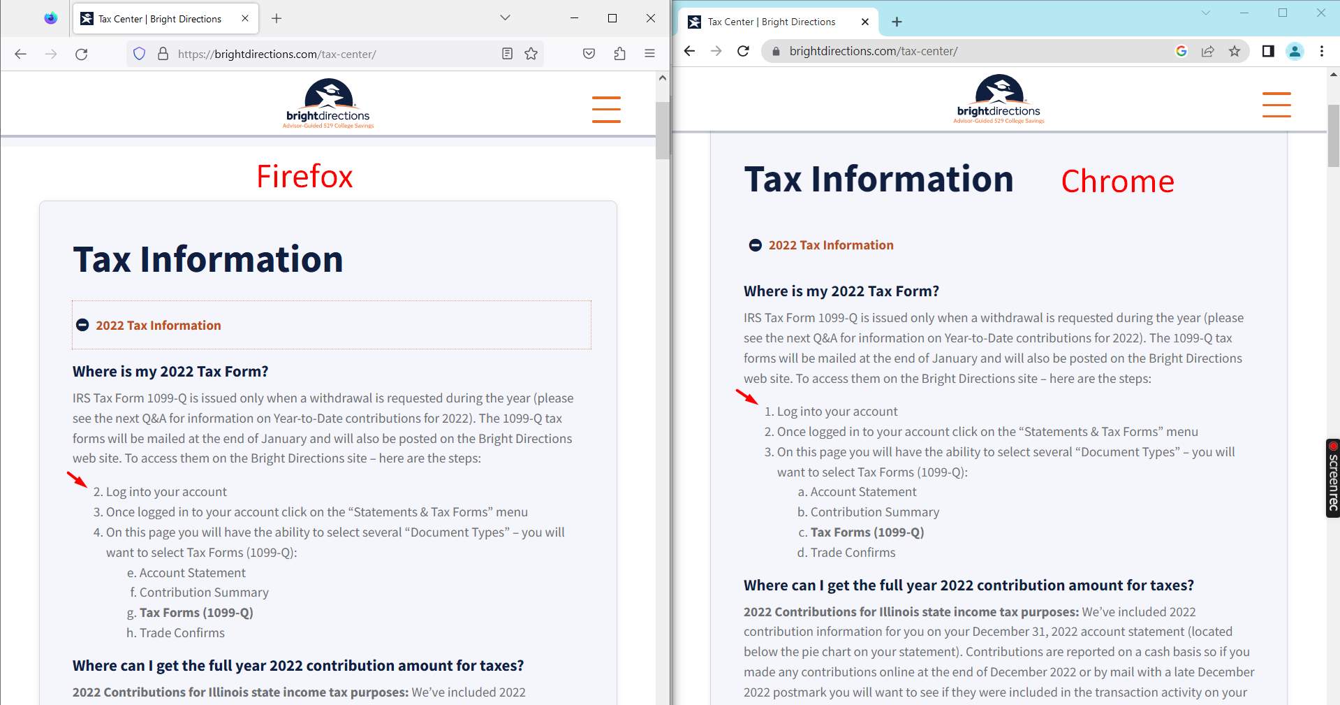
Task: Click Chrome forward arrow button
Action: coord(716,51)
